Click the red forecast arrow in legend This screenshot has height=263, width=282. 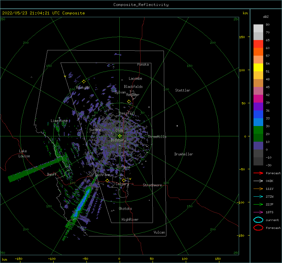pos(258,173)
